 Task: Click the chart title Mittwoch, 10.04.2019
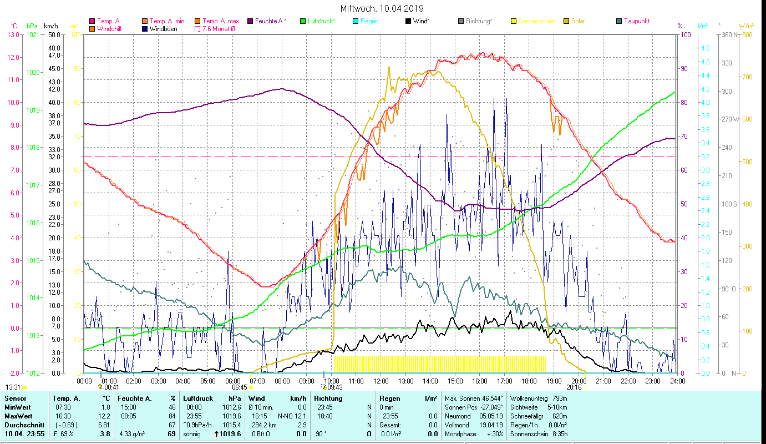pos(382,8)
